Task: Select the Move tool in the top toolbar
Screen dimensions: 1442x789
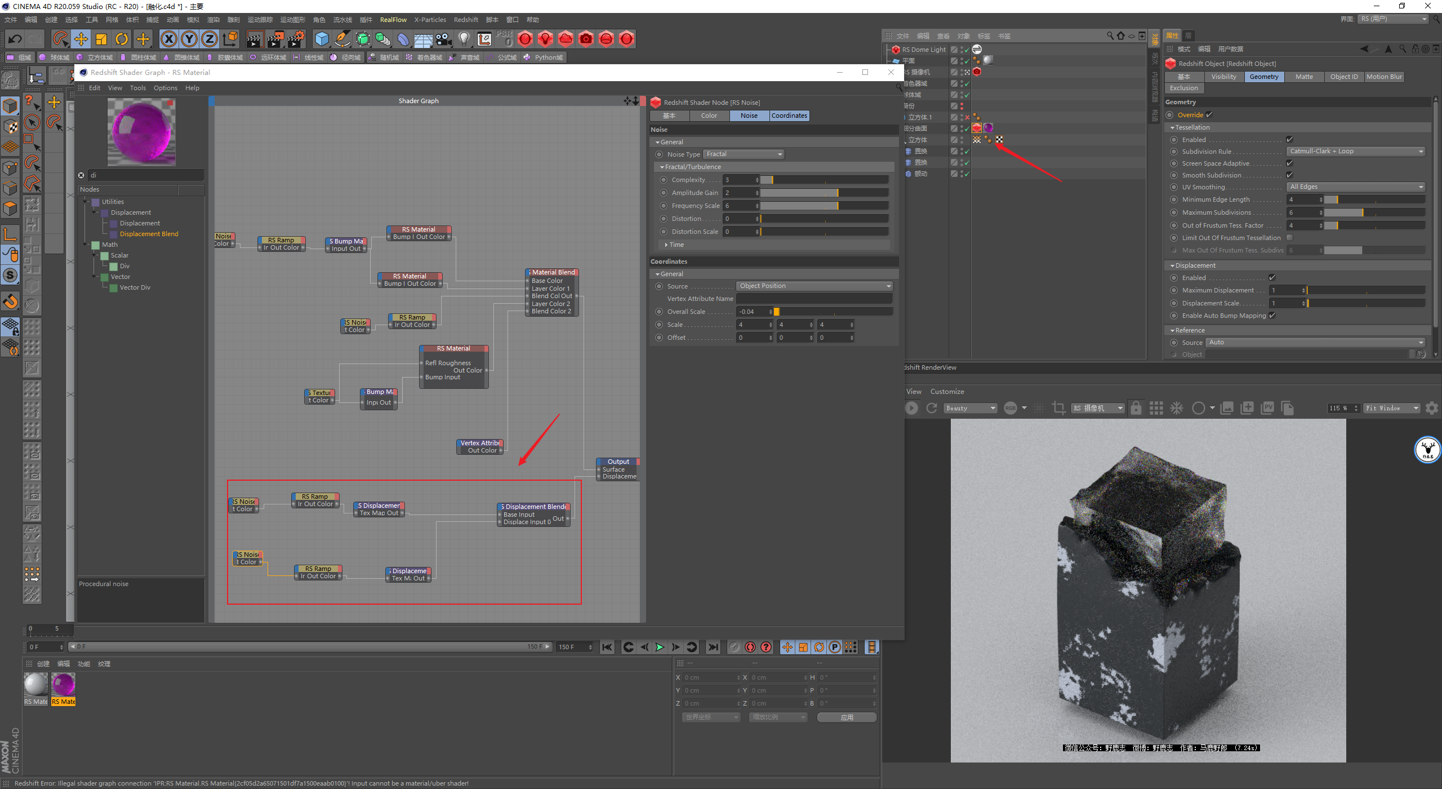Action: pyautogui.click(x=81, y=39)
